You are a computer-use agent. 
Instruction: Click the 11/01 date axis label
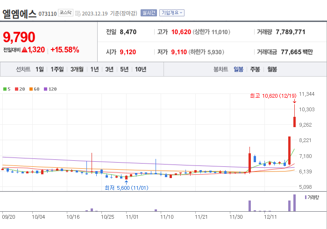[x=132, y=217]
